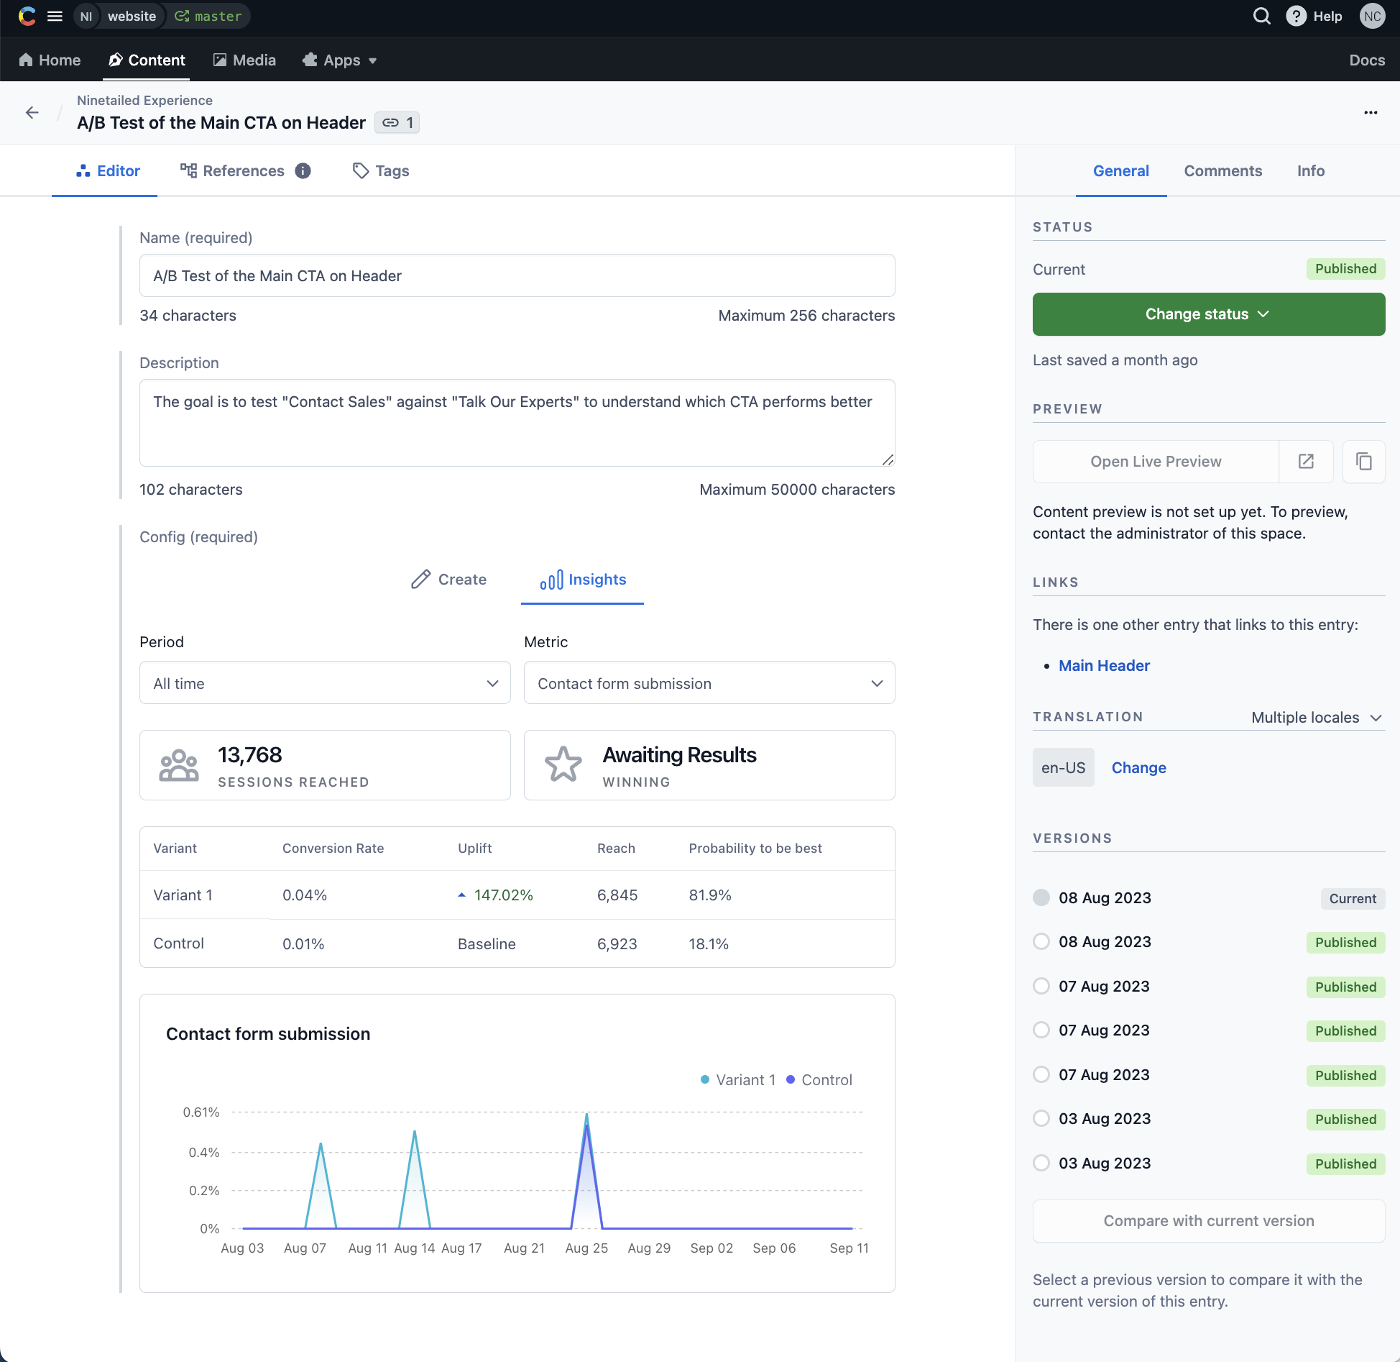Click into the Description text area
Image resolution: width=1400 pixels, height=1362 pixels.
pyautogui.click(x=517, y=423)
